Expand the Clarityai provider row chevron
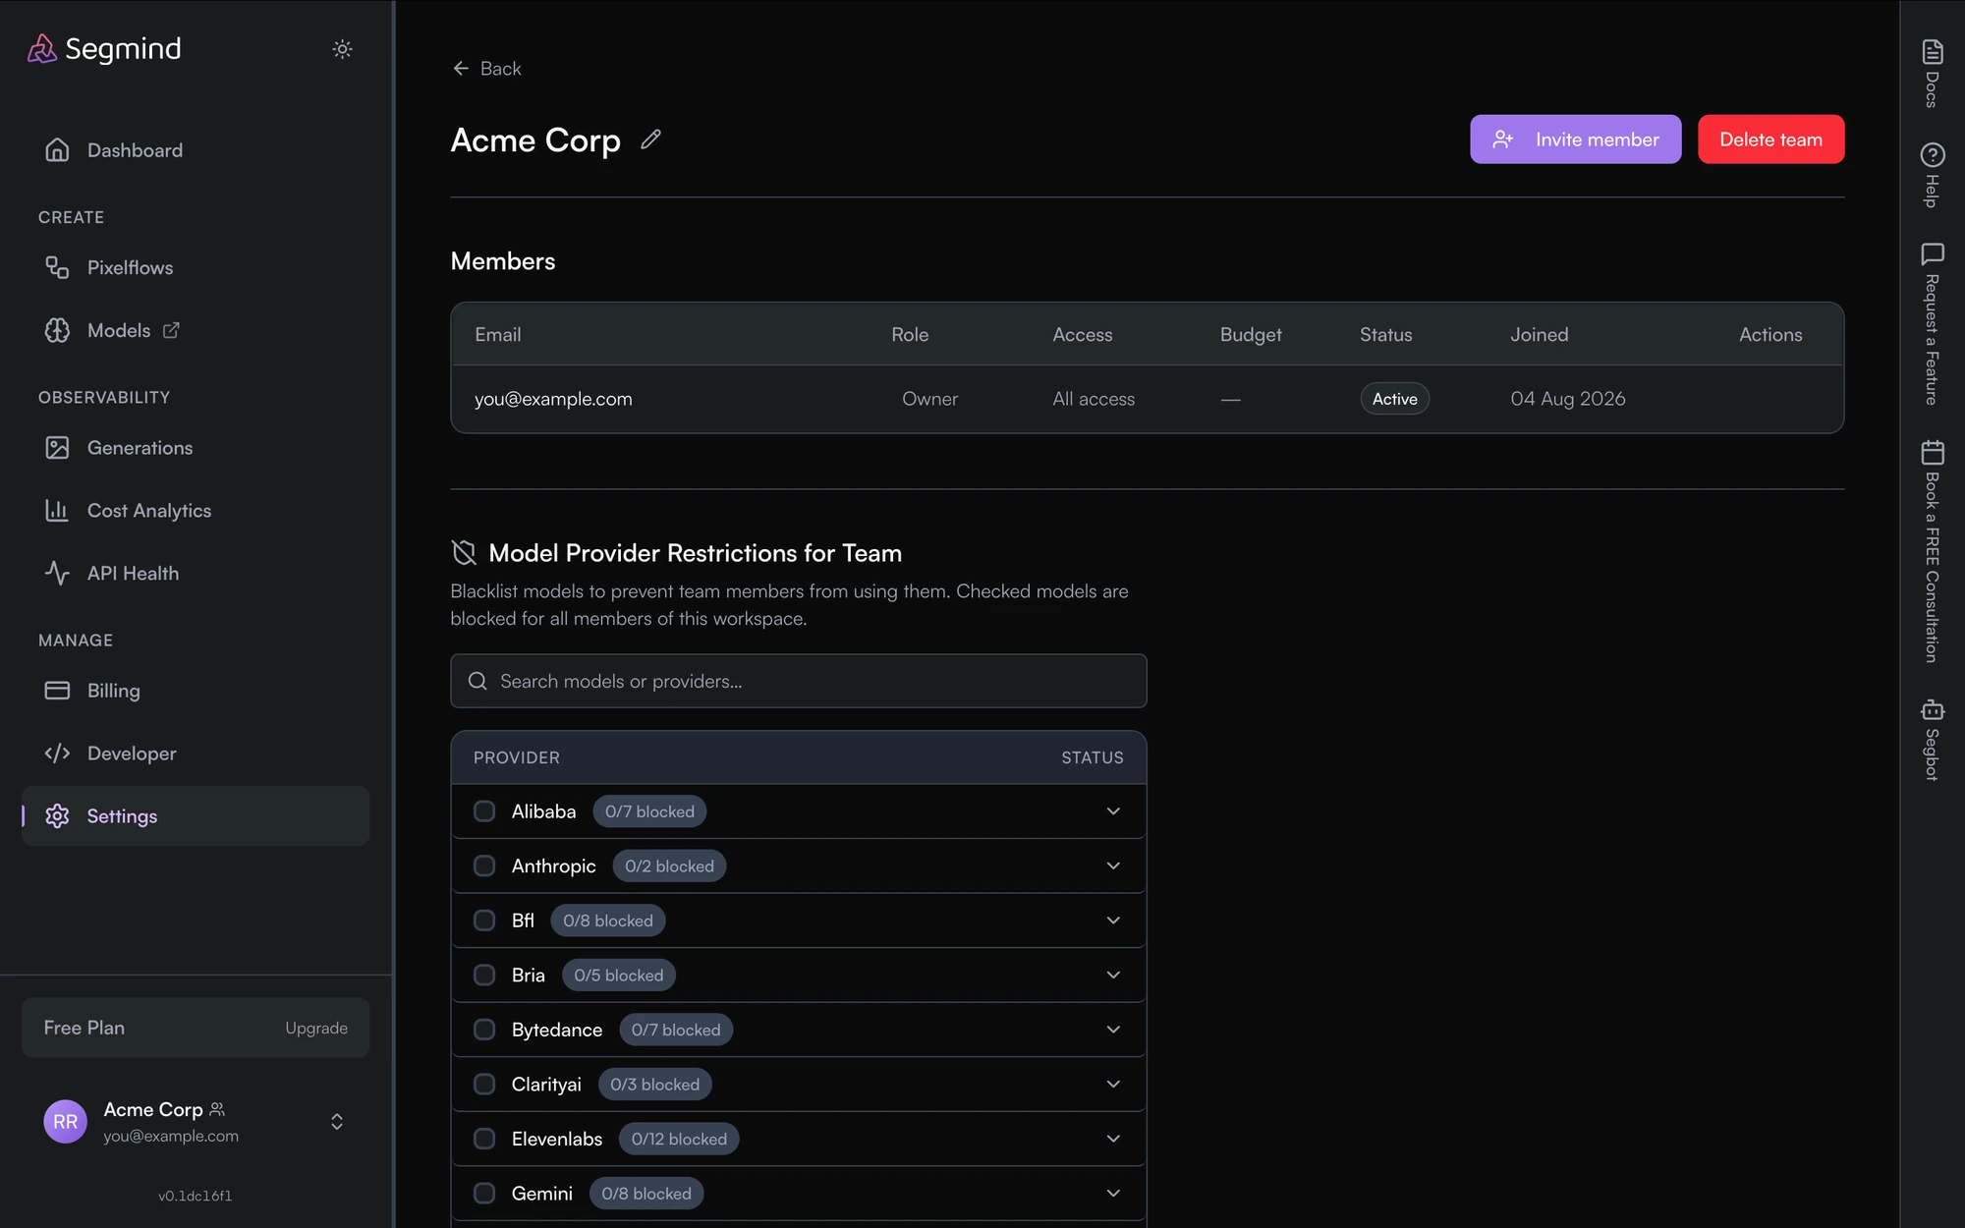 [x=1113, y=1085]
